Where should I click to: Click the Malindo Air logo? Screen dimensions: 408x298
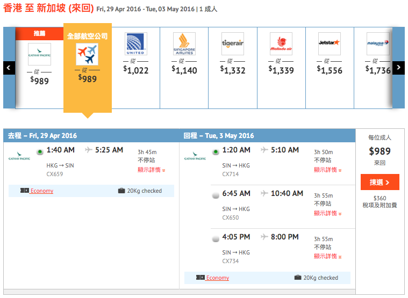coord(281,43)
